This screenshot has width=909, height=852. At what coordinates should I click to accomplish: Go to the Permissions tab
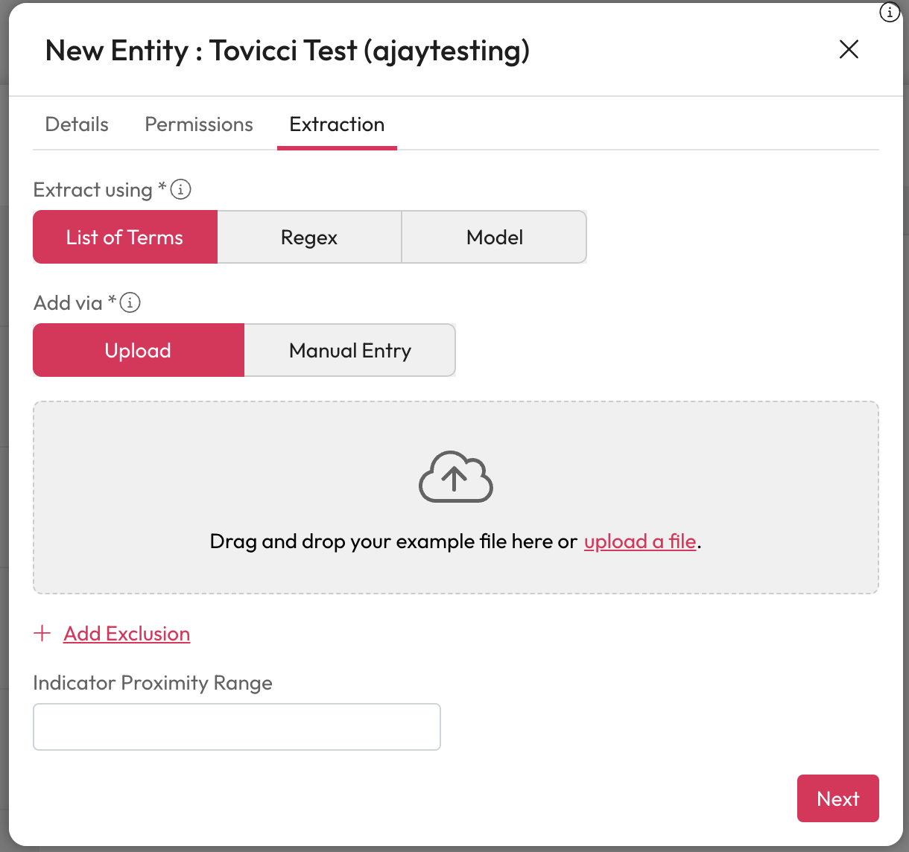tap(199, 124)
